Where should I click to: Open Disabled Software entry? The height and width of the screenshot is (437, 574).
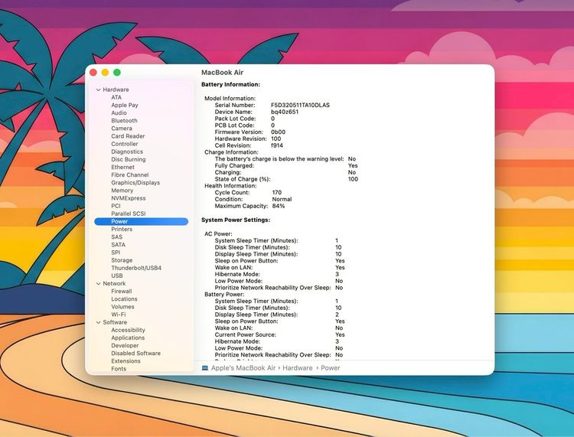(135, 353)
